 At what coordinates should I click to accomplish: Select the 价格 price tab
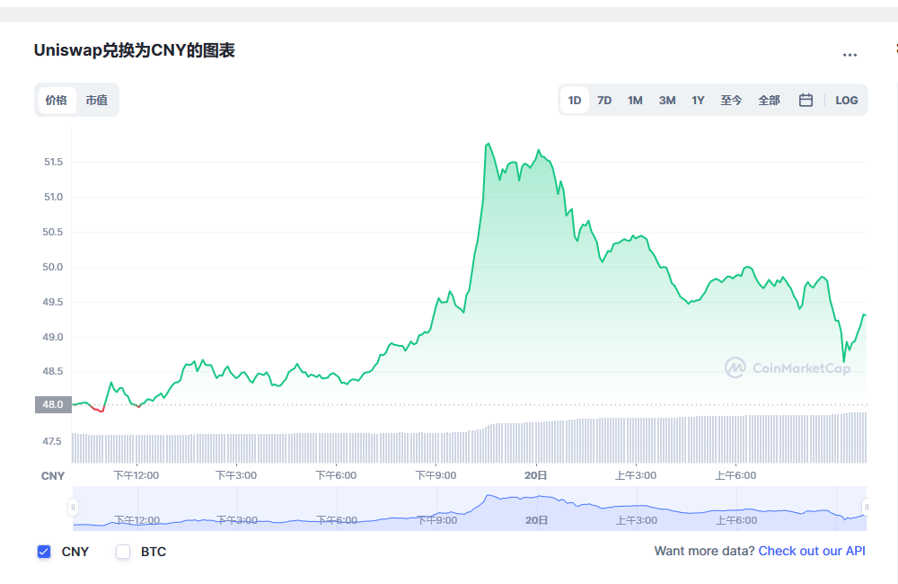tap(57, 101)
